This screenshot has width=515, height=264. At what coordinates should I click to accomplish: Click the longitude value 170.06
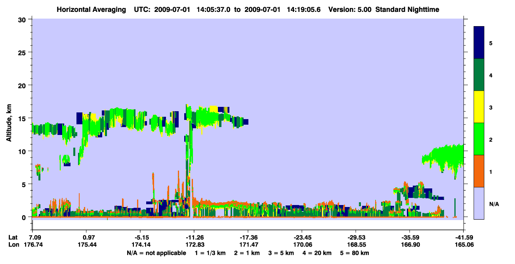point(303,245)
